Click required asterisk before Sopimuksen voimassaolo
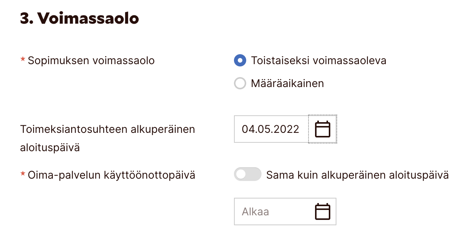 [x=23, y=59]
